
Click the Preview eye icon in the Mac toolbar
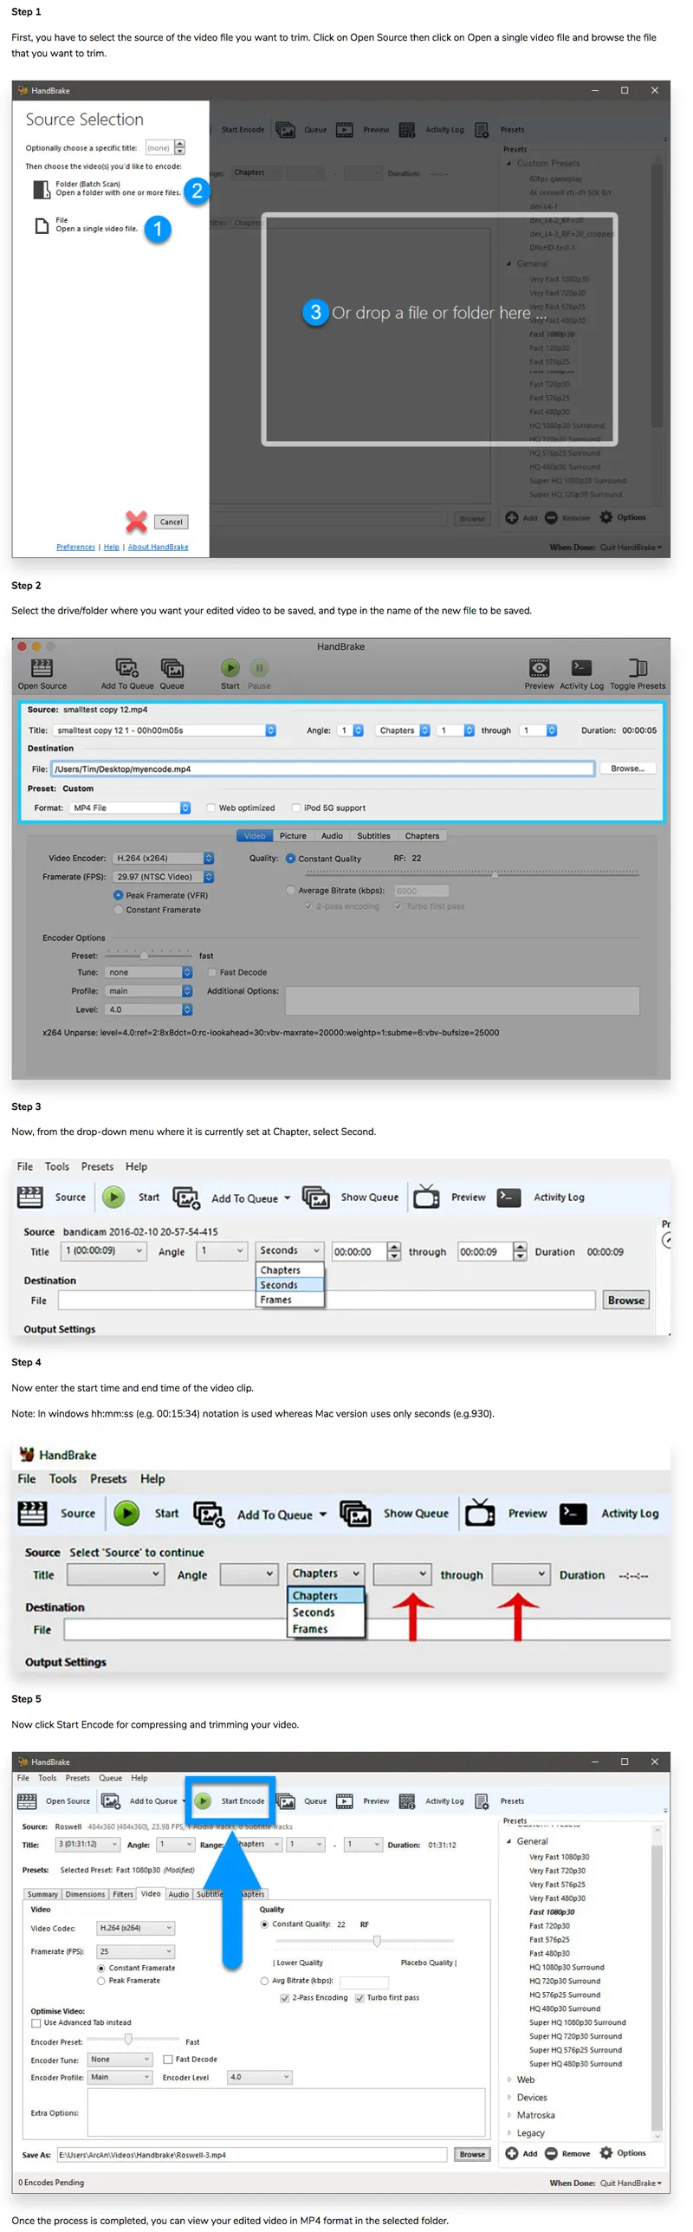coord(539,667)
